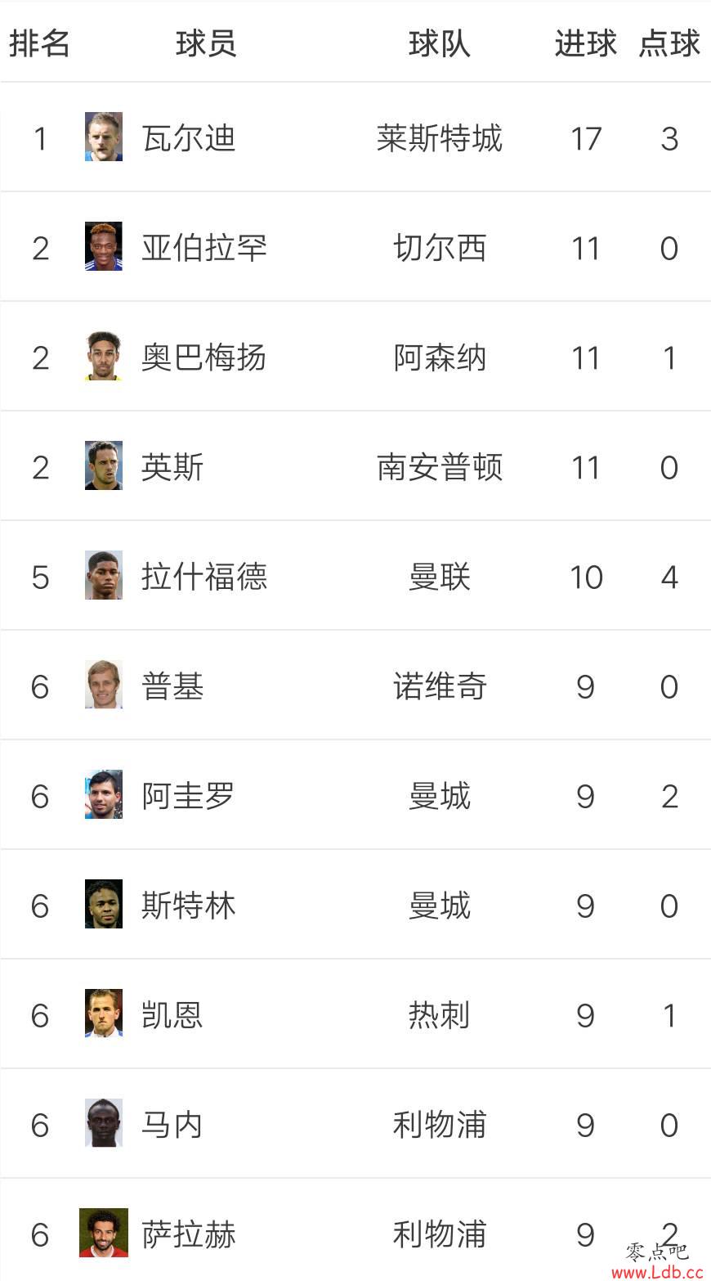This screenshot has width=711, height=1281.
Task: Open 莱斯特城 team link
Action: [x=440, y=138]
